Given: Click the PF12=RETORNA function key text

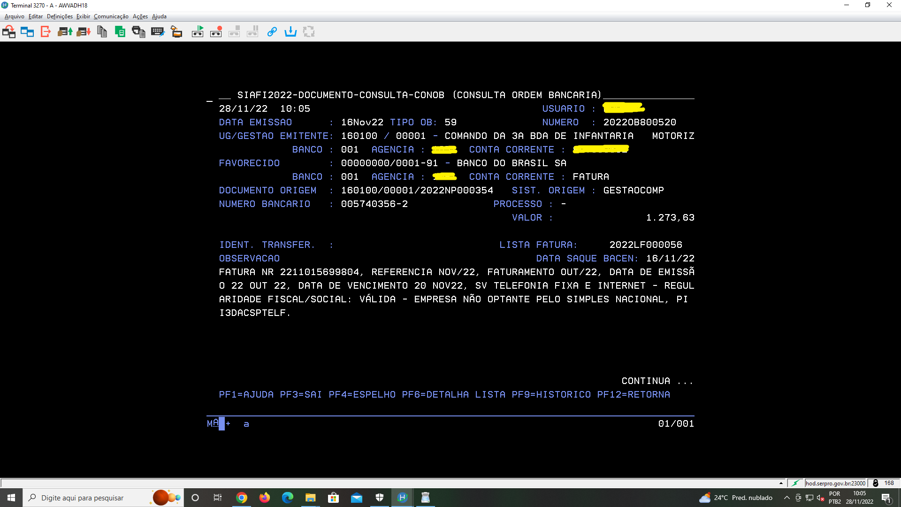Looking at the screenshot, I should [x=633, y=395].
